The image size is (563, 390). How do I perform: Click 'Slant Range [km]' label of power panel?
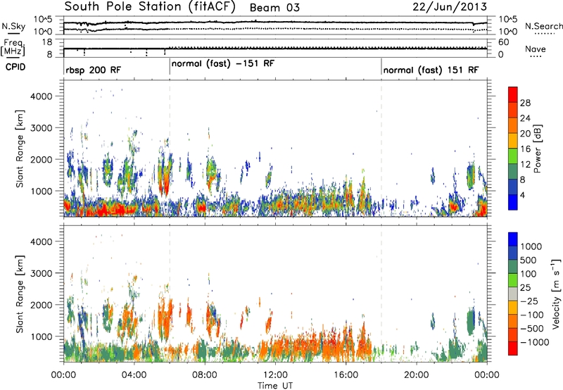(x=20, y=149)
